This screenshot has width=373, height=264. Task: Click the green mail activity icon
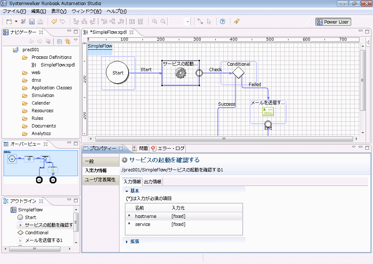268,111
